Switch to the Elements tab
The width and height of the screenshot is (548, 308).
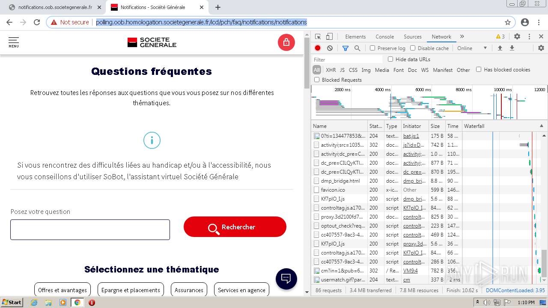coord(355,37)
